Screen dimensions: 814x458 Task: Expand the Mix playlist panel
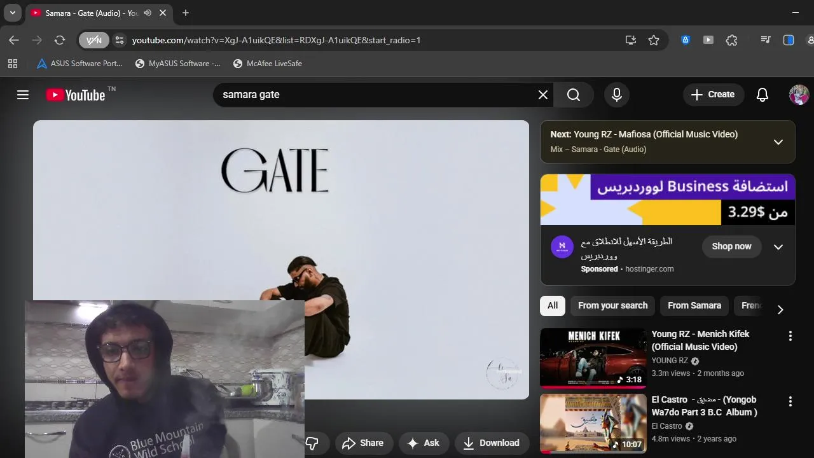[x=778, y=142]
